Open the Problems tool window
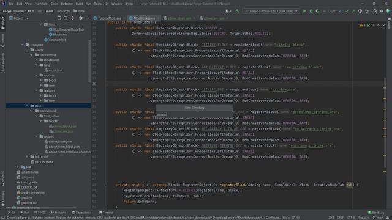 [58, 213]
